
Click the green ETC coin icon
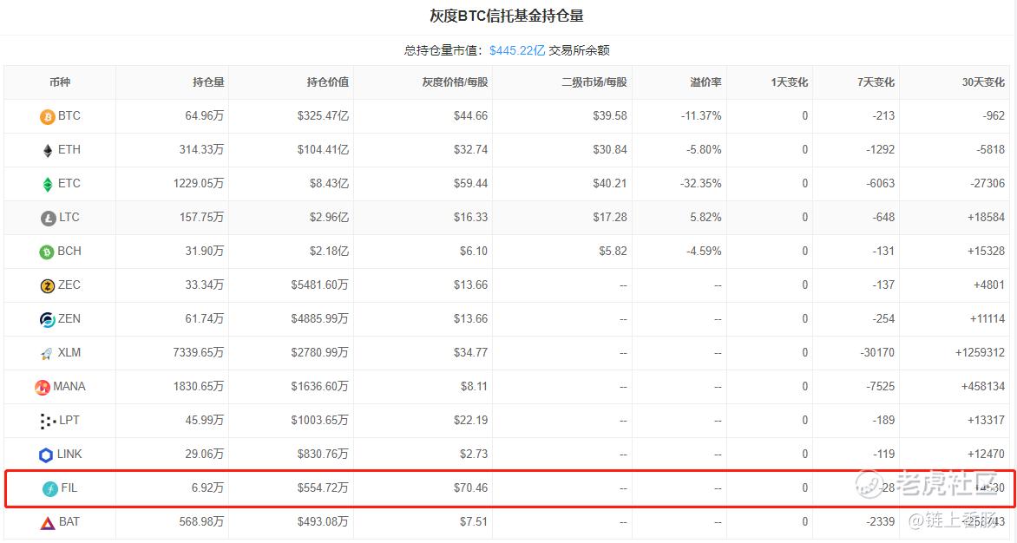point(48,185)
